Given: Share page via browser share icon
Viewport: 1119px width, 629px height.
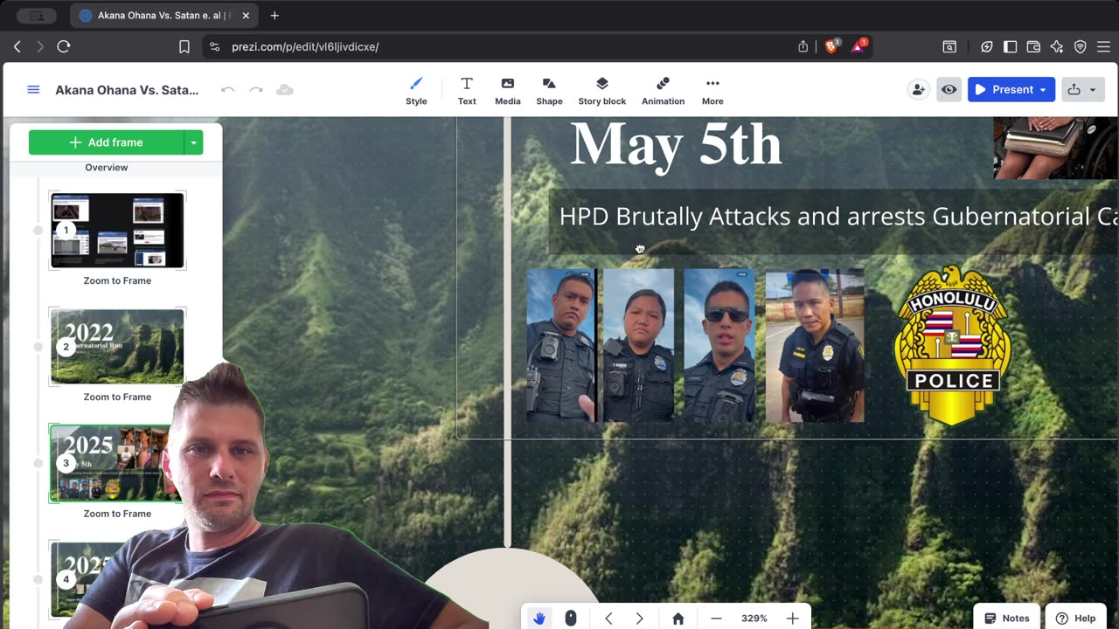Looking at the screenshot, I should pos(803,46).
